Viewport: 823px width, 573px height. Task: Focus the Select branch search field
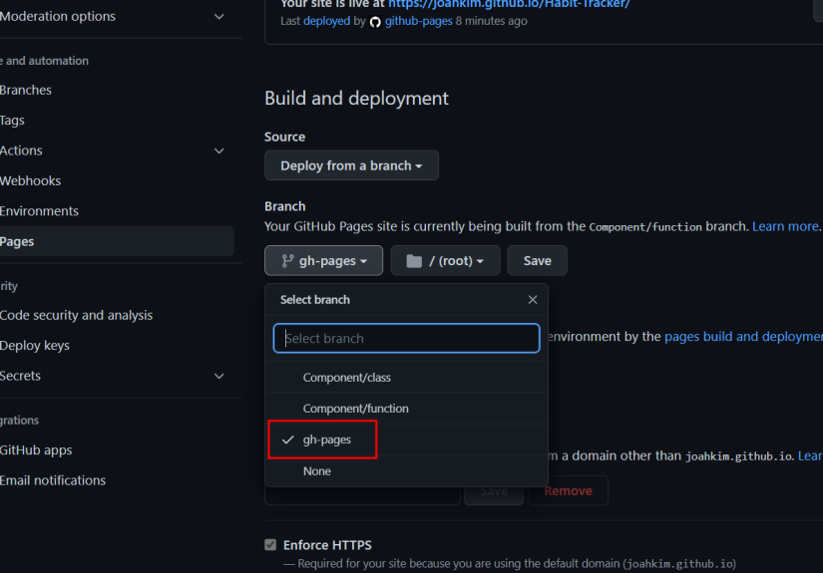point(406,338)
